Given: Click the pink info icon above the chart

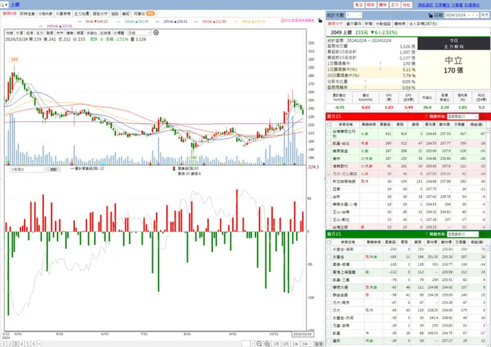Looking at the screenshot, I should 283,21.
